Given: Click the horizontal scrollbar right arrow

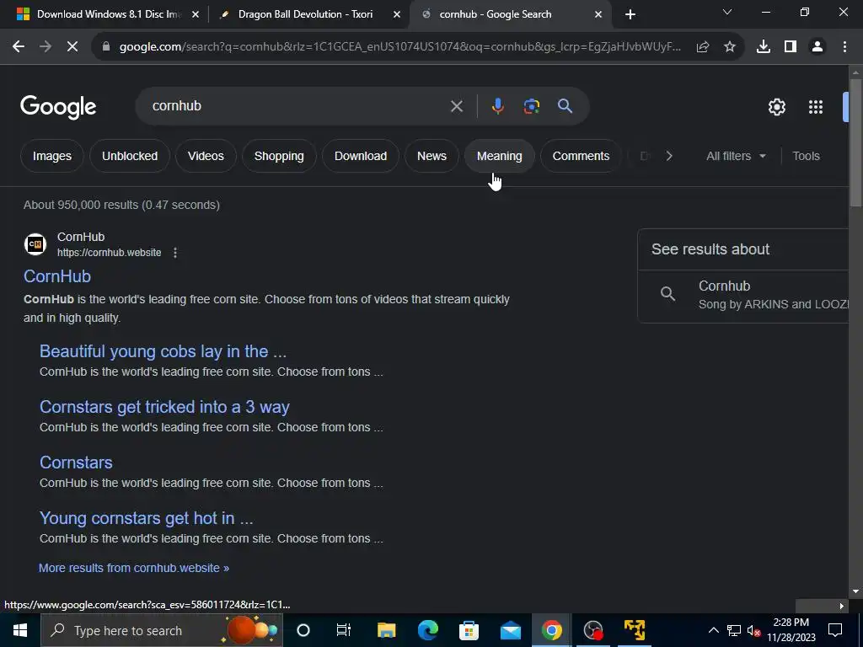Looking at the screenshot, I should click(x=842, y=607).
